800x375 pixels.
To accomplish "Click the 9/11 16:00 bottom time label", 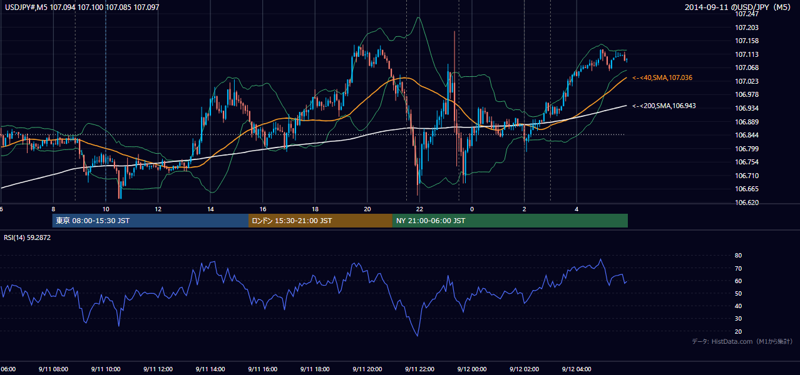I will click(263, 369).
